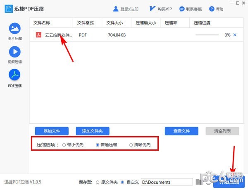Select 缩小优先 compression option
248x190 pixels.
point(73,145)
